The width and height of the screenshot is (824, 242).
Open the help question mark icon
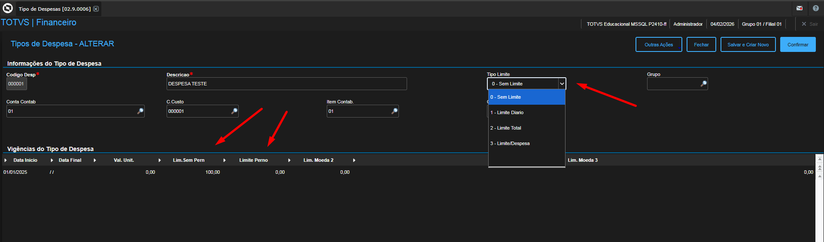coord(816,8)
